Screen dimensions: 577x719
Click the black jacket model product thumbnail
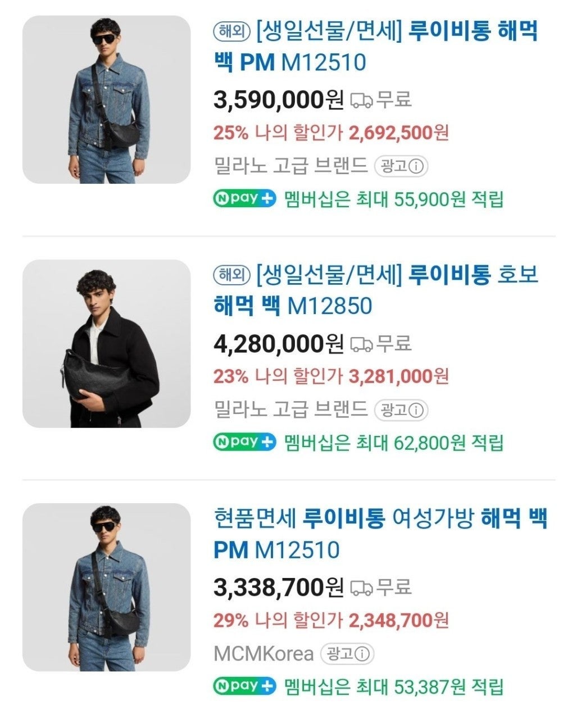107,343
